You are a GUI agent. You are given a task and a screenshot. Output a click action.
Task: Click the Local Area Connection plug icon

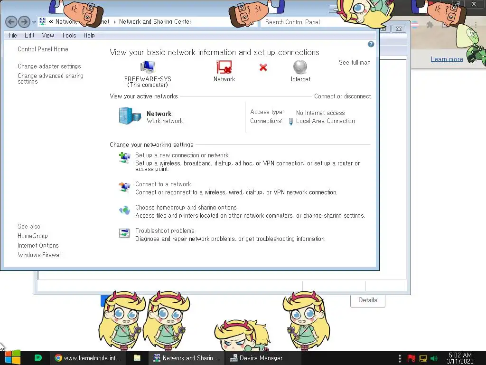[x=291, y=121]
